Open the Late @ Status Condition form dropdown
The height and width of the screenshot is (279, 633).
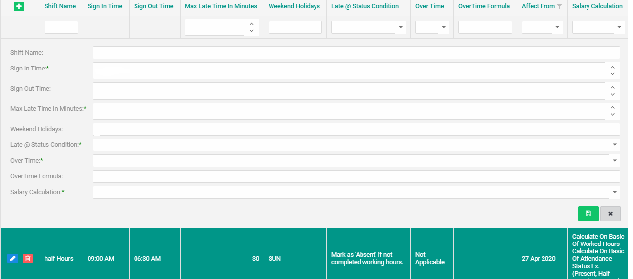(615, 145)
